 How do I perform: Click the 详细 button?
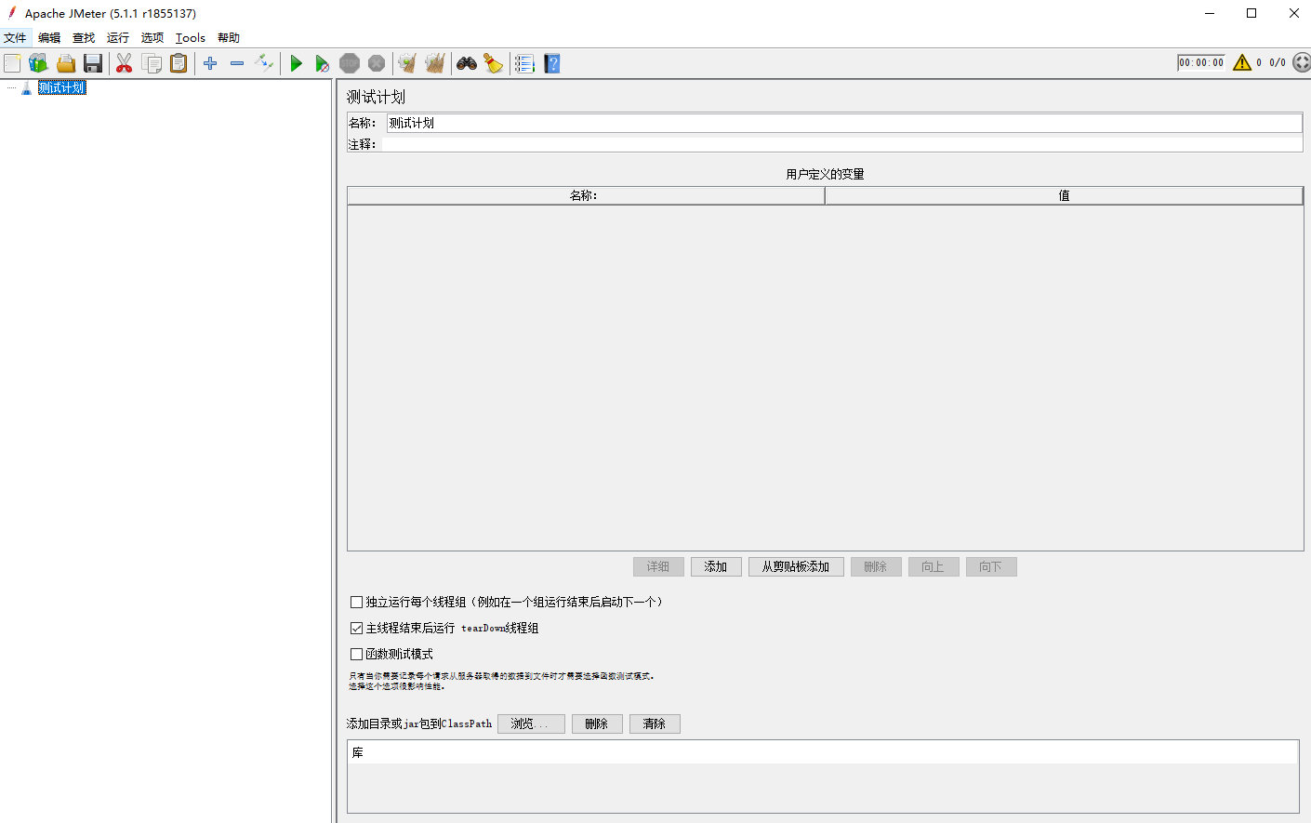(658, 566)
